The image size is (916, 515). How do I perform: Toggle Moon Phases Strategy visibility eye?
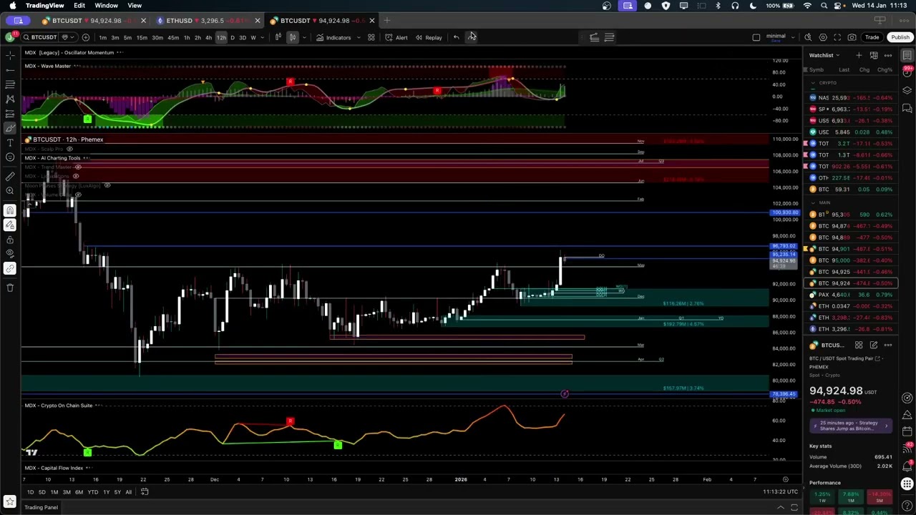point(107,185)
